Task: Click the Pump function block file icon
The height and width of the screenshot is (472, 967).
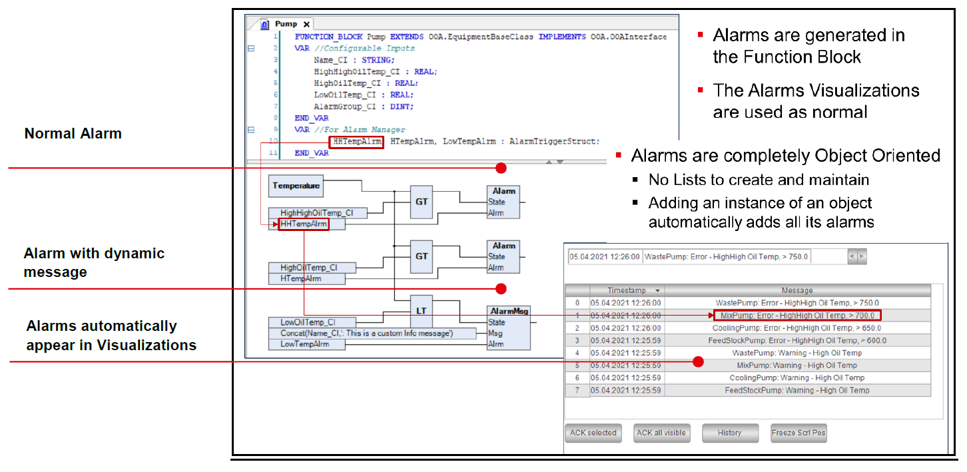Action: point(264,24)
